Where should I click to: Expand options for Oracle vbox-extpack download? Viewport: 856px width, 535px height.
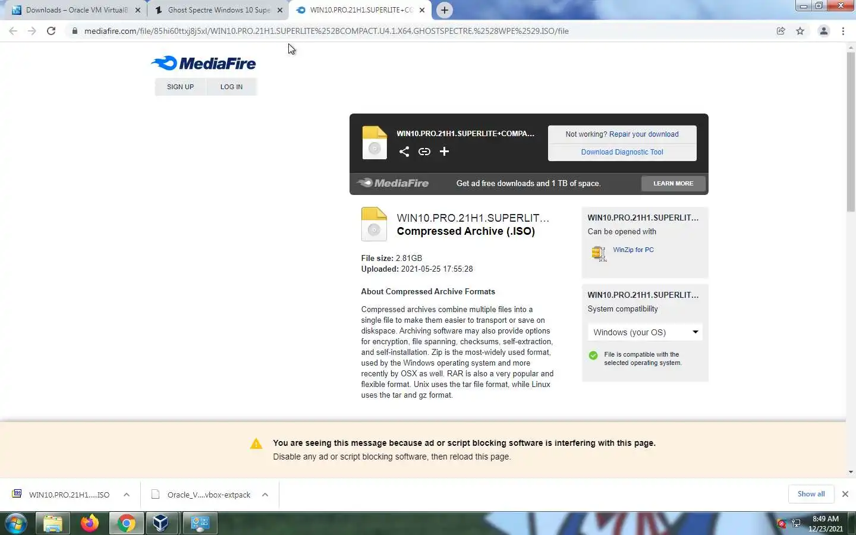coord(265,495)
